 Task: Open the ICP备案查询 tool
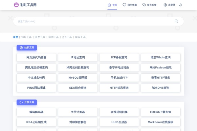[x=119, y=57]
